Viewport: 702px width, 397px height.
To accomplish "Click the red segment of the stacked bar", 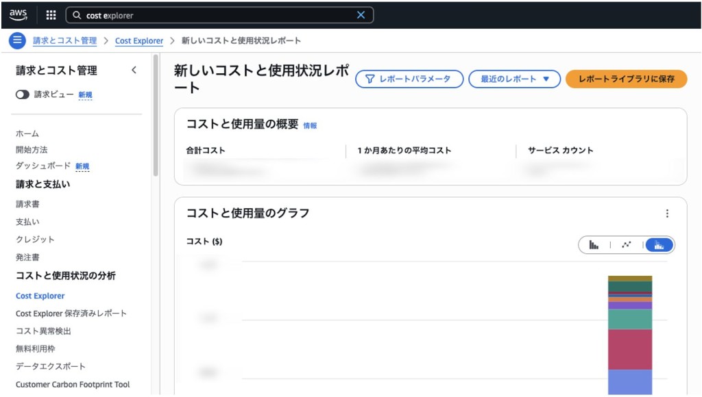I will point(629,349).
